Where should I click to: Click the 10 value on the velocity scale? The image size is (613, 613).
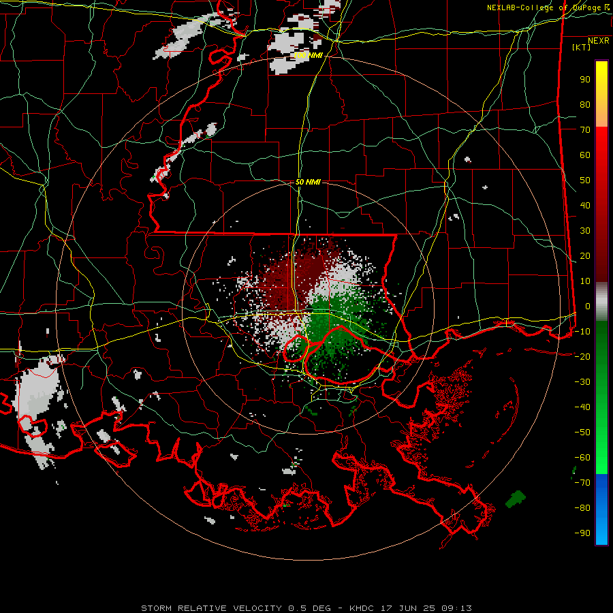coord(585,281)
